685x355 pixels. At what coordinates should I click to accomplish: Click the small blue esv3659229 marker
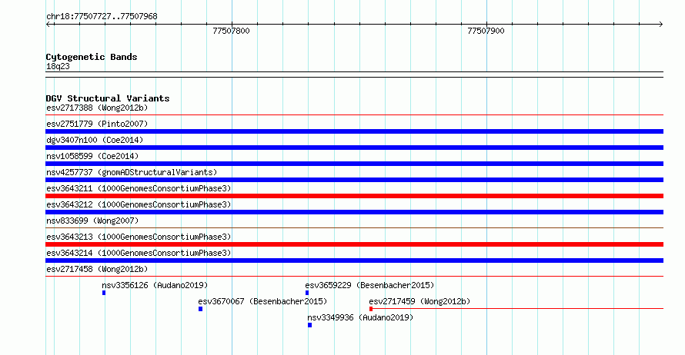(x=307, y=293)
